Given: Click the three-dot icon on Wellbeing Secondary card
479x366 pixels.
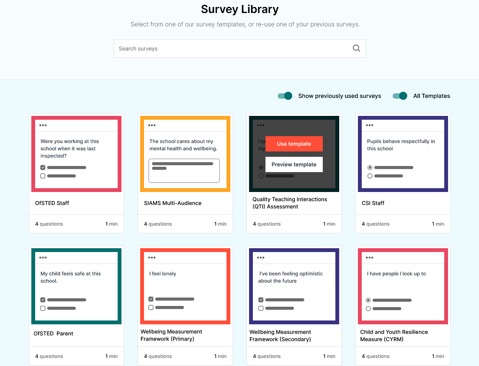Looking at the screenshot, I should [x=261, y=257].
